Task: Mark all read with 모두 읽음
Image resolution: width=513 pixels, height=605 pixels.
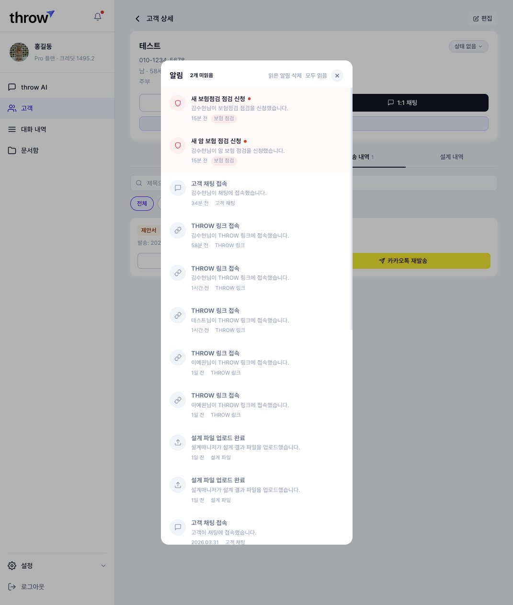Action: (316, 76)
